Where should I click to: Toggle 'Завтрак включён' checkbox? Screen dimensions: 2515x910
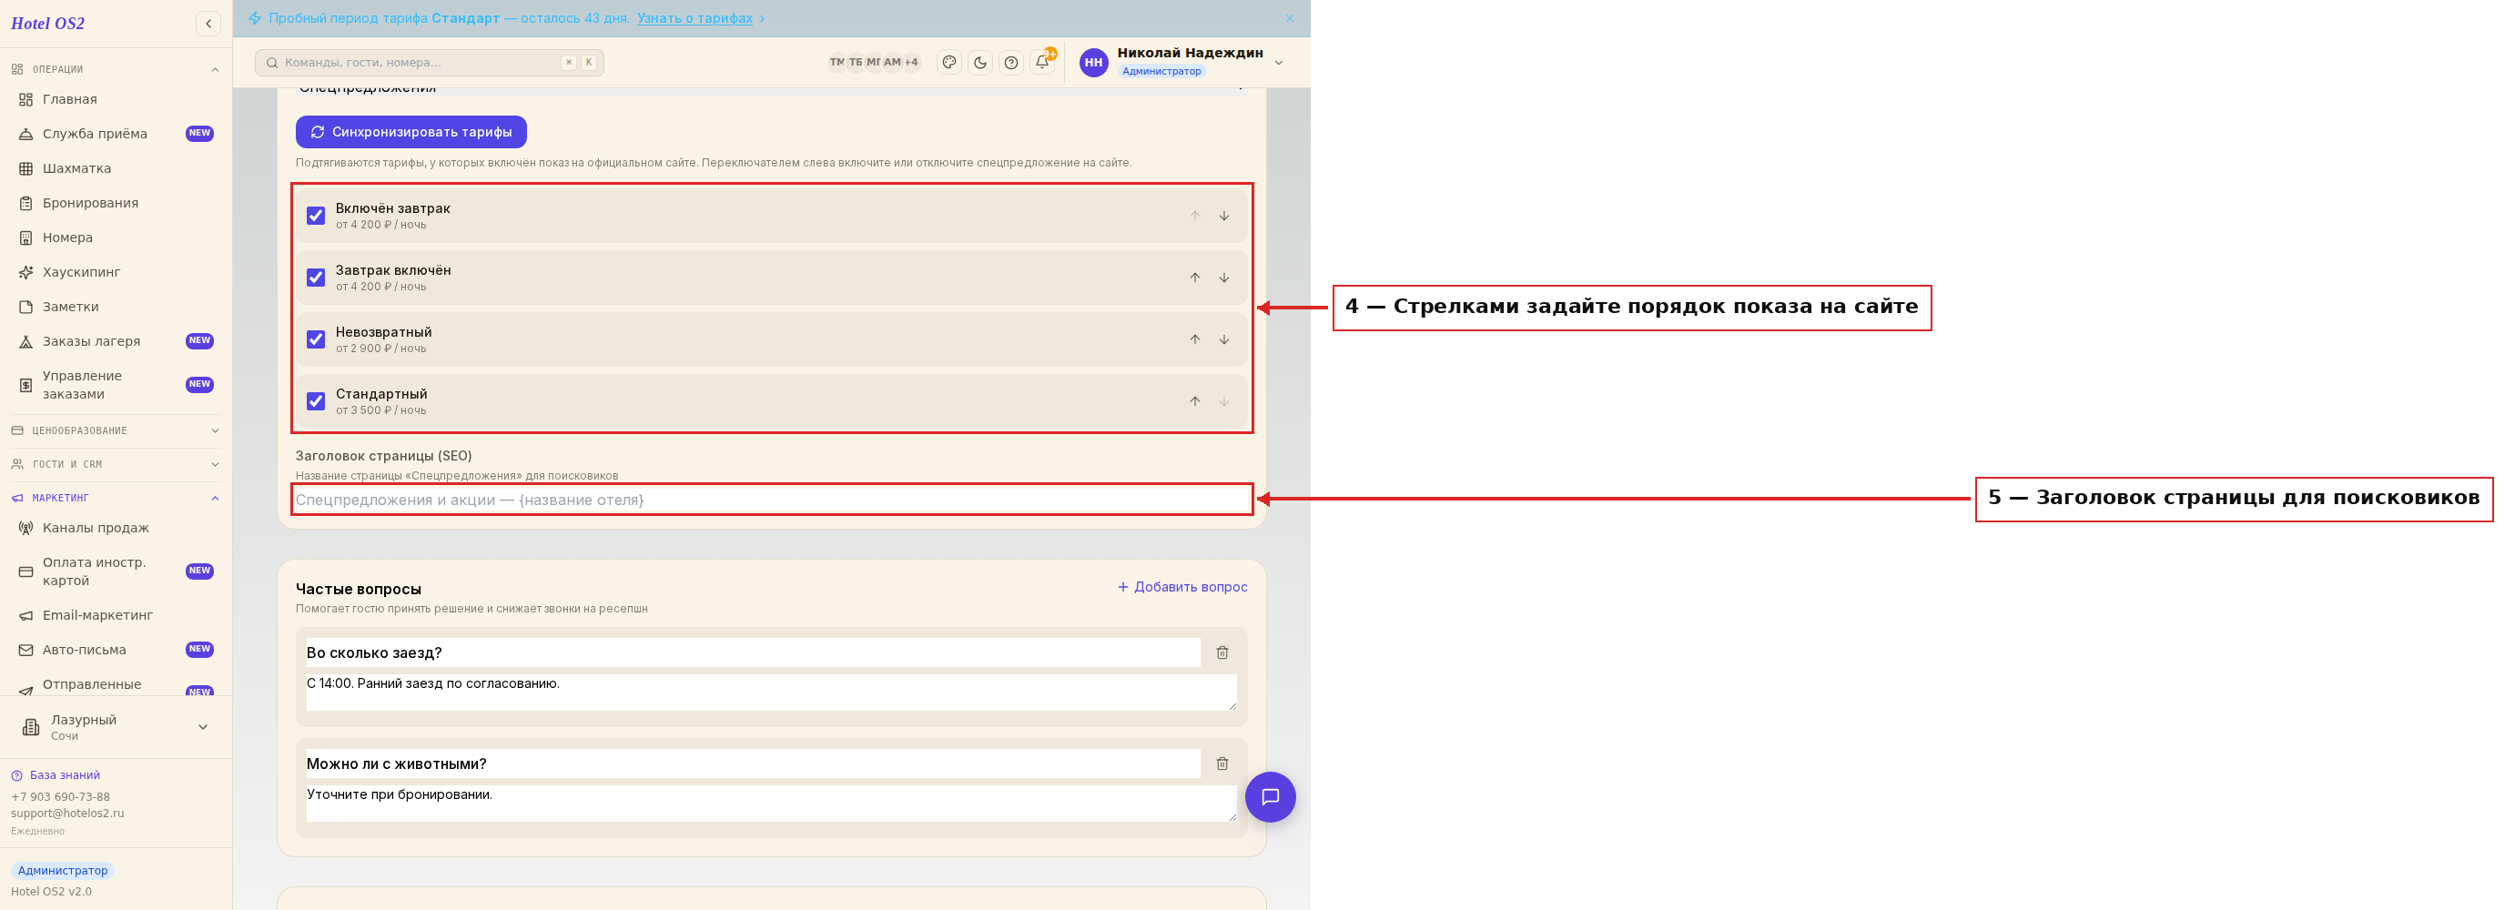(315, 278)
